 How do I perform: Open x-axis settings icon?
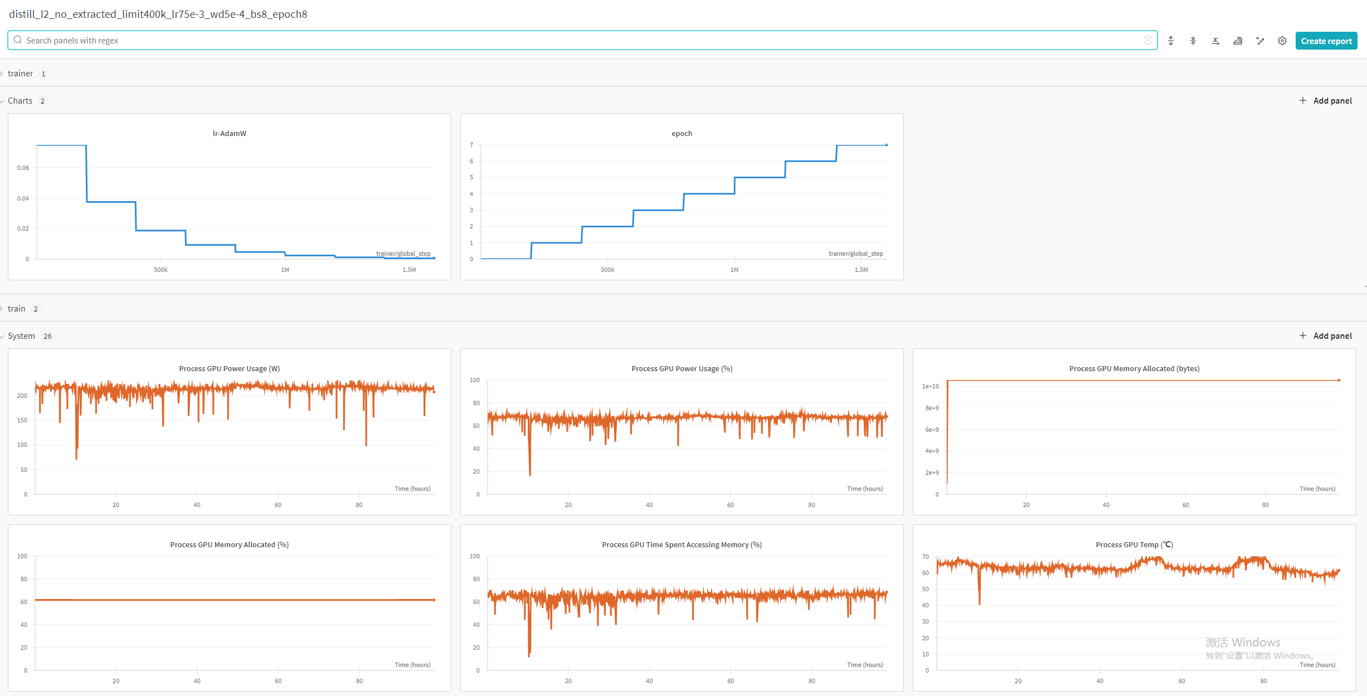tap(1215, 41)
